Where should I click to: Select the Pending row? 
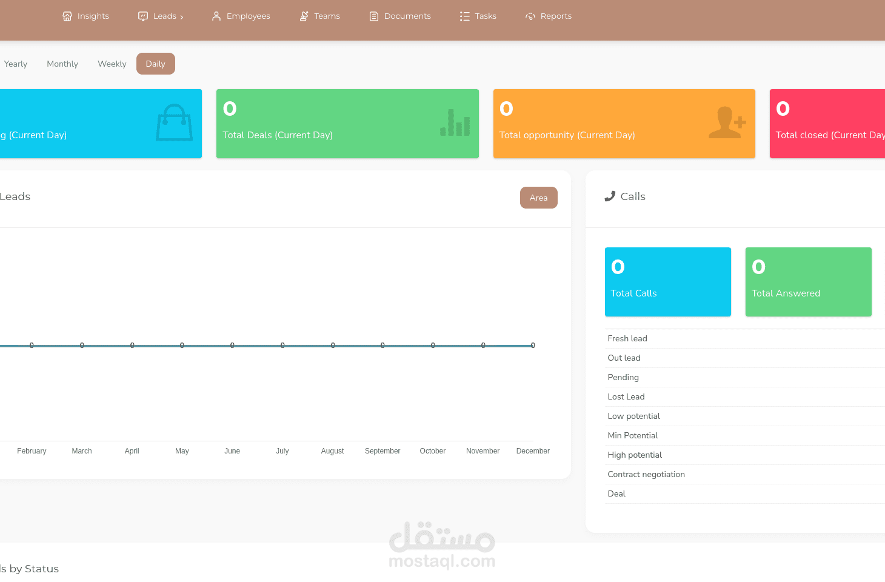(x=745, y=378)
